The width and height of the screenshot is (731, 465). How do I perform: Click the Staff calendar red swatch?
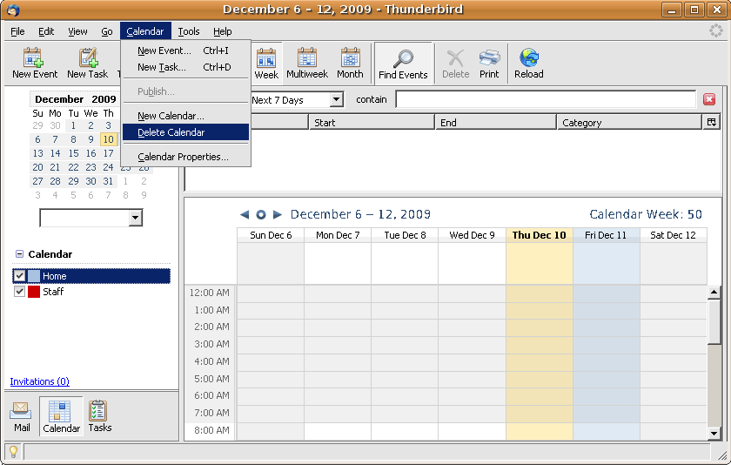34,292
